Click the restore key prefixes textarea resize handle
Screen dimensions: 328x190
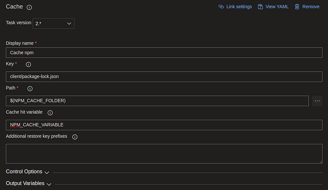pos(321,162)
